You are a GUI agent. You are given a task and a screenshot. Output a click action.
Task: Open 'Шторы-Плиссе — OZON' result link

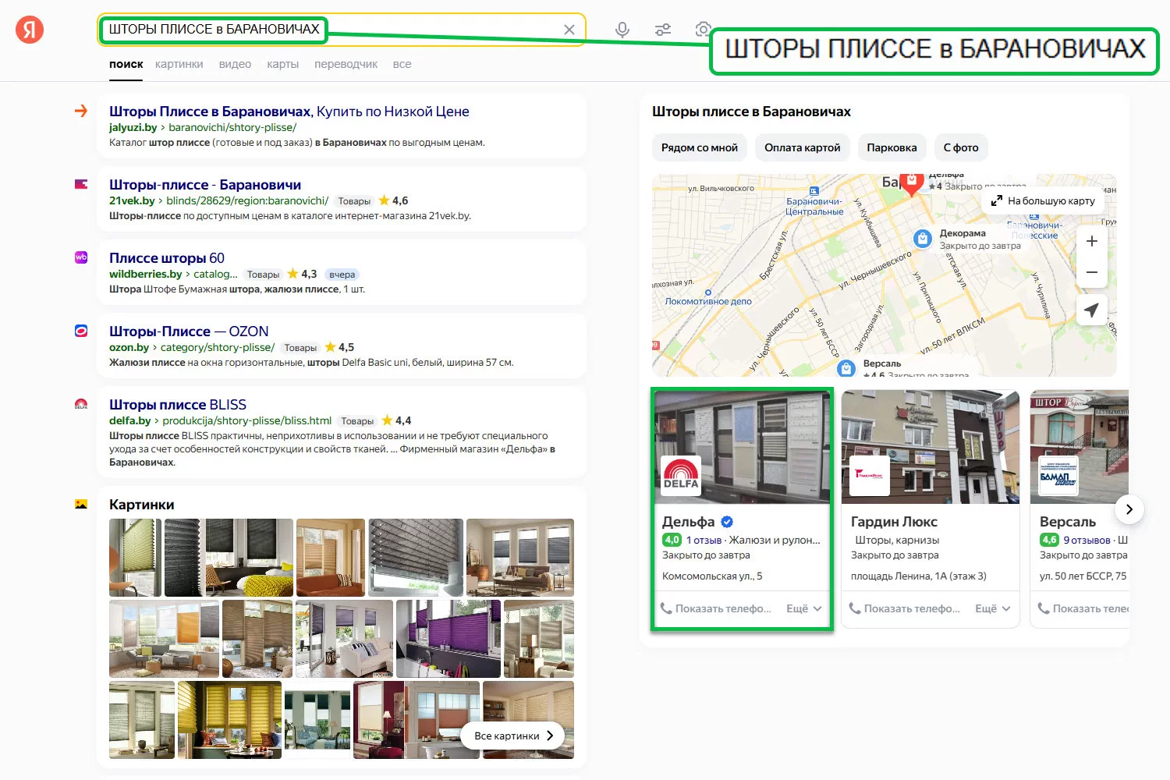pos(189,331)
